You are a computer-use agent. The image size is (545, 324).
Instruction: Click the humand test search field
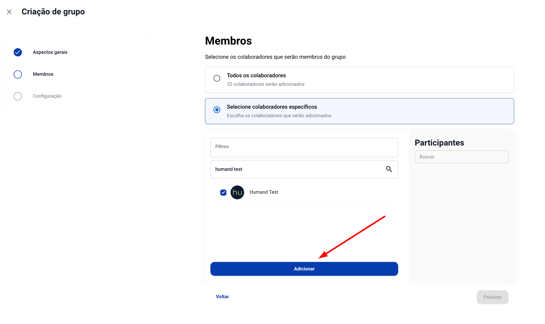(296, 169)
